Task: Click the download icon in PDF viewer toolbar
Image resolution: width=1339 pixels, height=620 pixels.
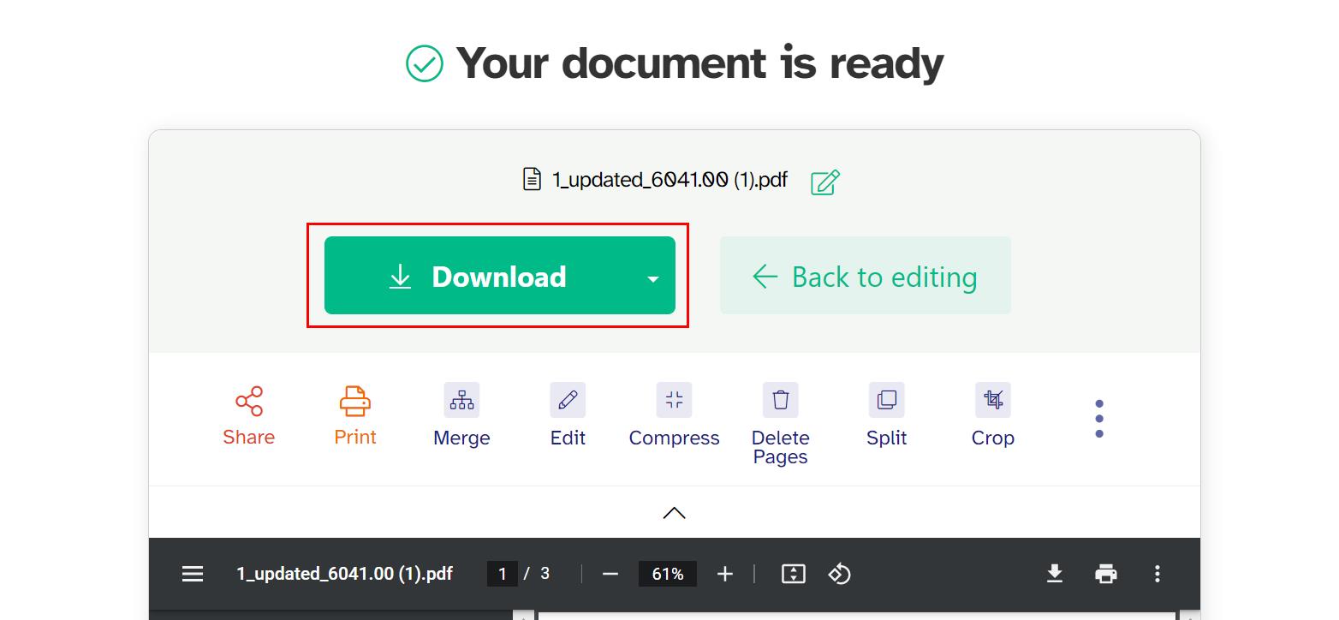Action: pyautogui.click(x=1055, y=574)
